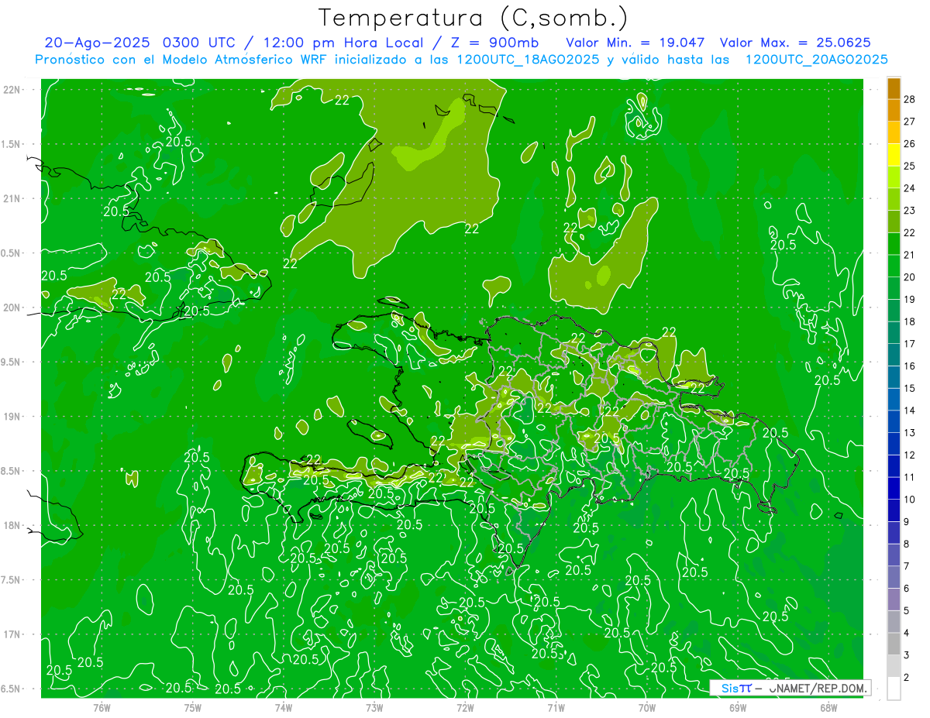Click the dark orange top segment above 28
This screenshot has width=930, height=718.
(894, 88)
